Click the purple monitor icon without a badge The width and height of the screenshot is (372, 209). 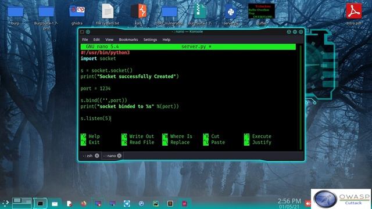tap(112, 204)
